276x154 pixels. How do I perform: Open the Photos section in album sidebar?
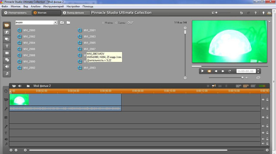coord(7,53)
